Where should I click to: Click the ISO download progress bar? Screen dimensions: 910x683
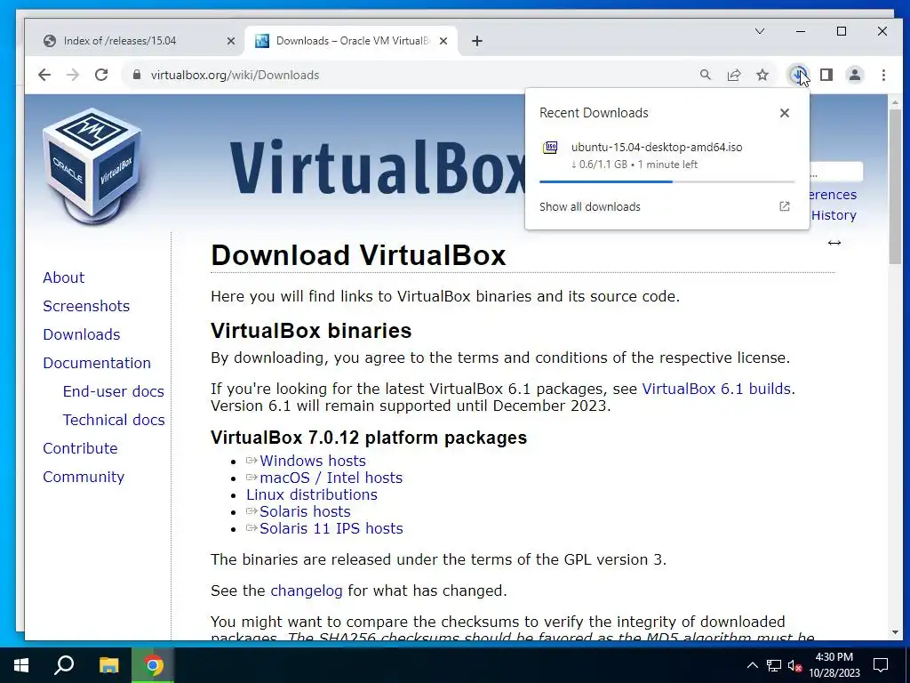tap(667, 181)
